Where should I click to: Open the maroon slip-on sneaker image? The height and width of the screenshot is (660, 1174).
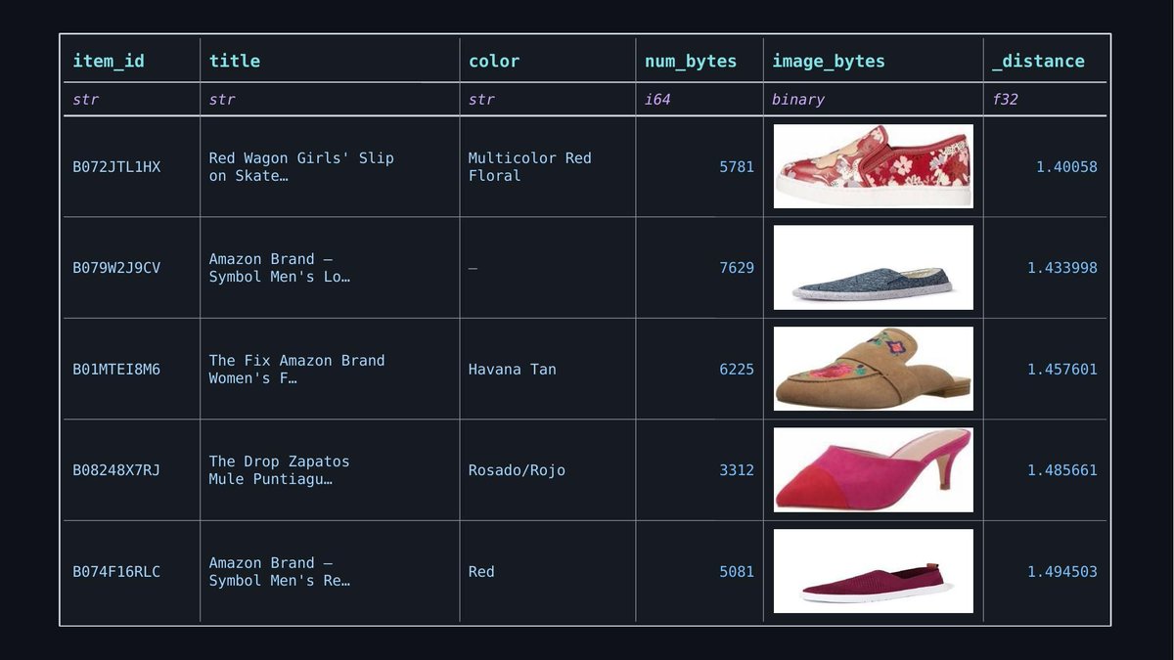tap(874, 571)
